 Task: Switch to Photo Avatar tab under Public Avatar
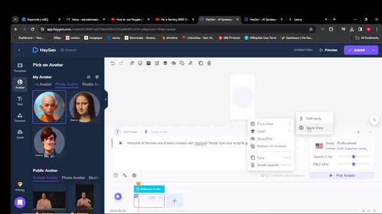click(73, 178)
